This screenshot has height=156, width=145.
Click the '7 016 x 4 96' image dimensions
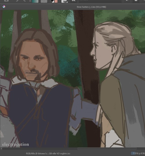(139, 153)
